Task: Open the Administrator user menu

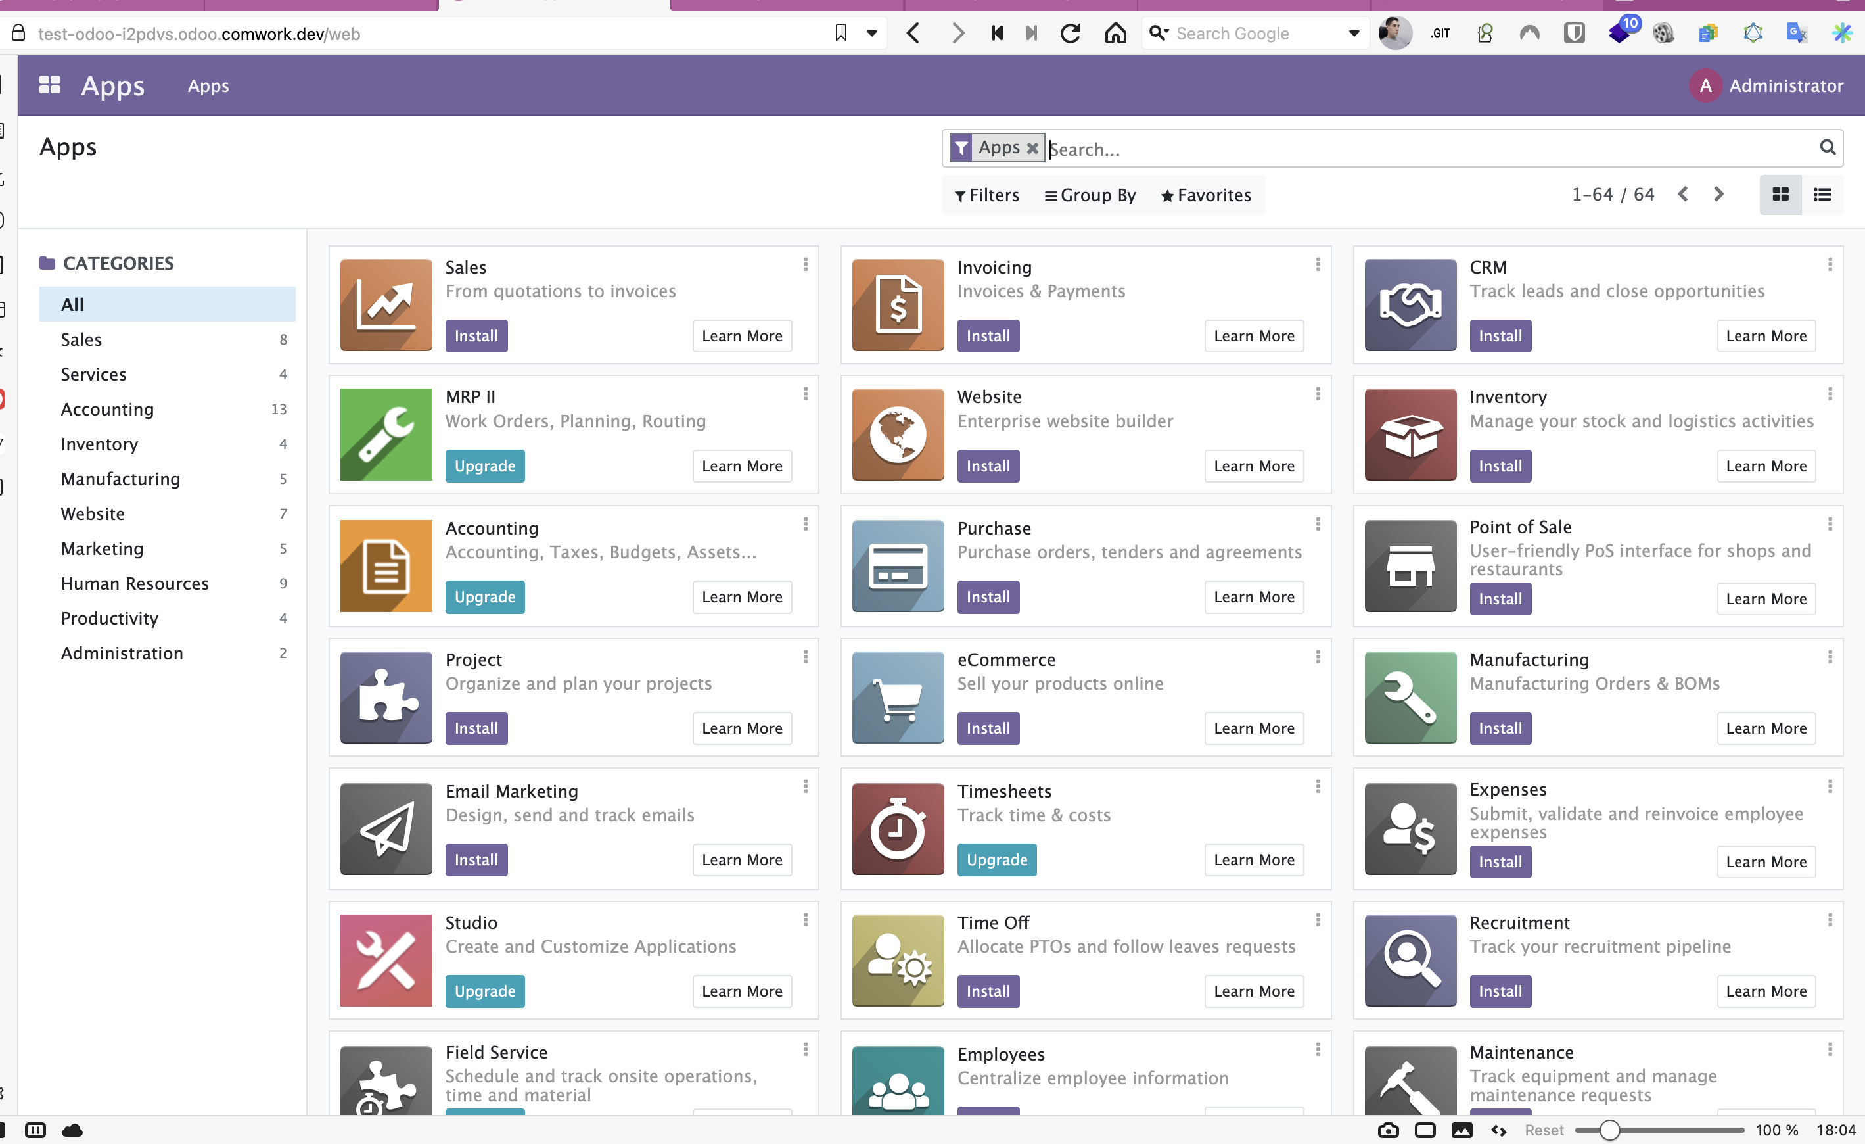Action: pos(1766,85)
